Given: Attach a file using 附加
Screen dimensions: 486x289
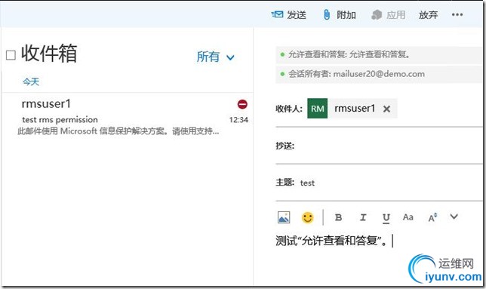Looking at the screenshot, I should pos(339,14).
